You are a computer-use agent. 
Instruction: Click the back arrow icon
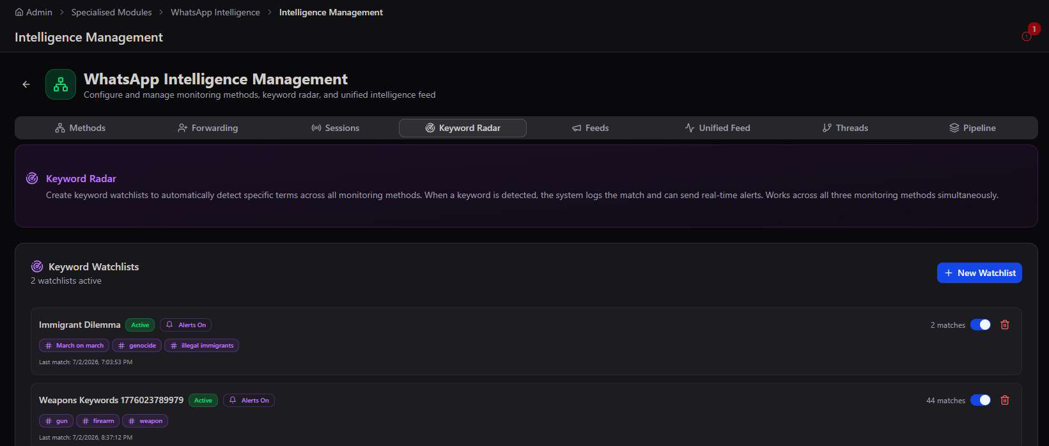(26, 84)
